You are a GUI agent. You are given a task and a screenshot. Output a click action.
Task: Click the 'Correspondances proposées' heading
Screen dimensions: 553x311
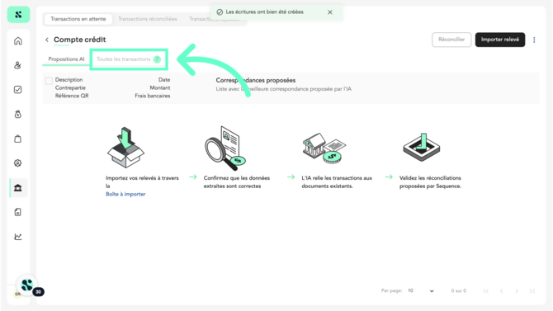tap(256, 80)
